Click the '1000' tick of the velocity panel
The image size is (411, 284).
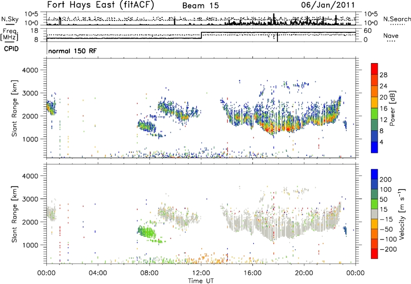tap(30, 245)
